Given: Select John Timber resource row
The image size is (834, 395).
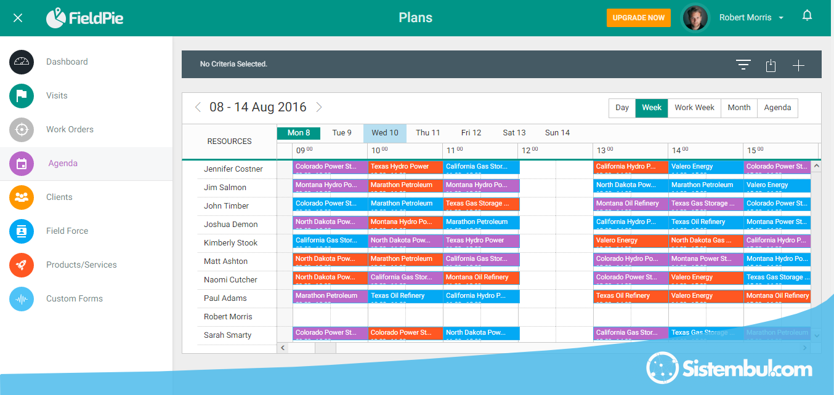Looking at the screenshot, I should (226, 206).
